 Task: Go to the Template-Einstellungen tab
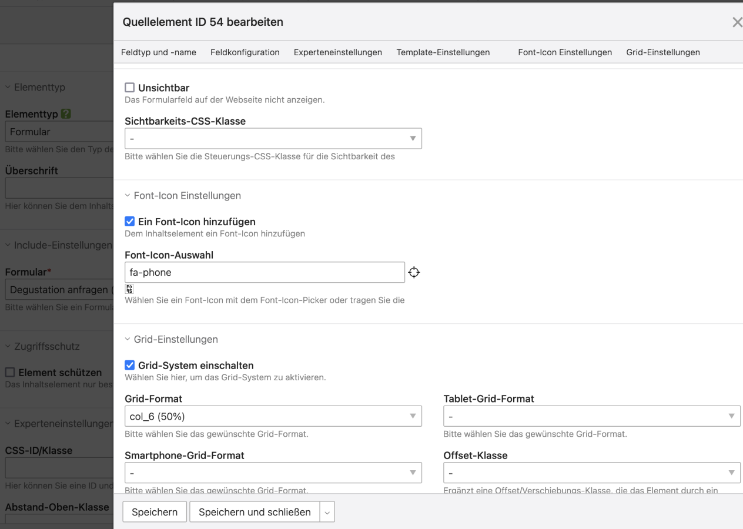(443, 52)
